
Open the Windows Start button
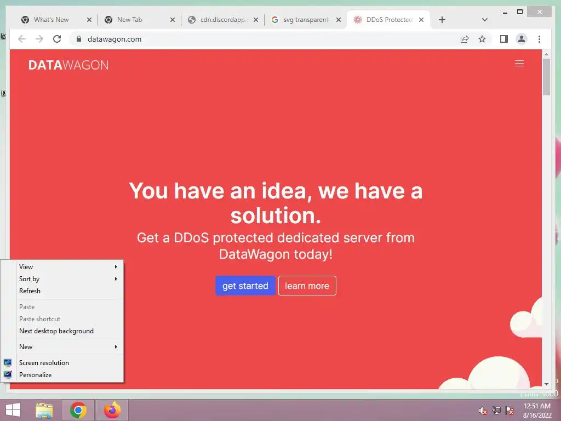[13, 410]
